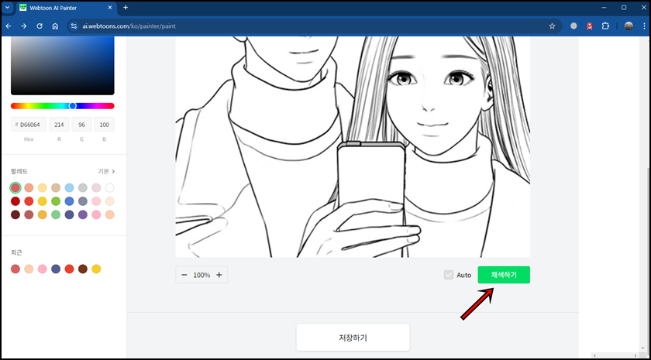Expand the 기본 palette selector
This screenshot has height=360, width=651.
[106, 171]
